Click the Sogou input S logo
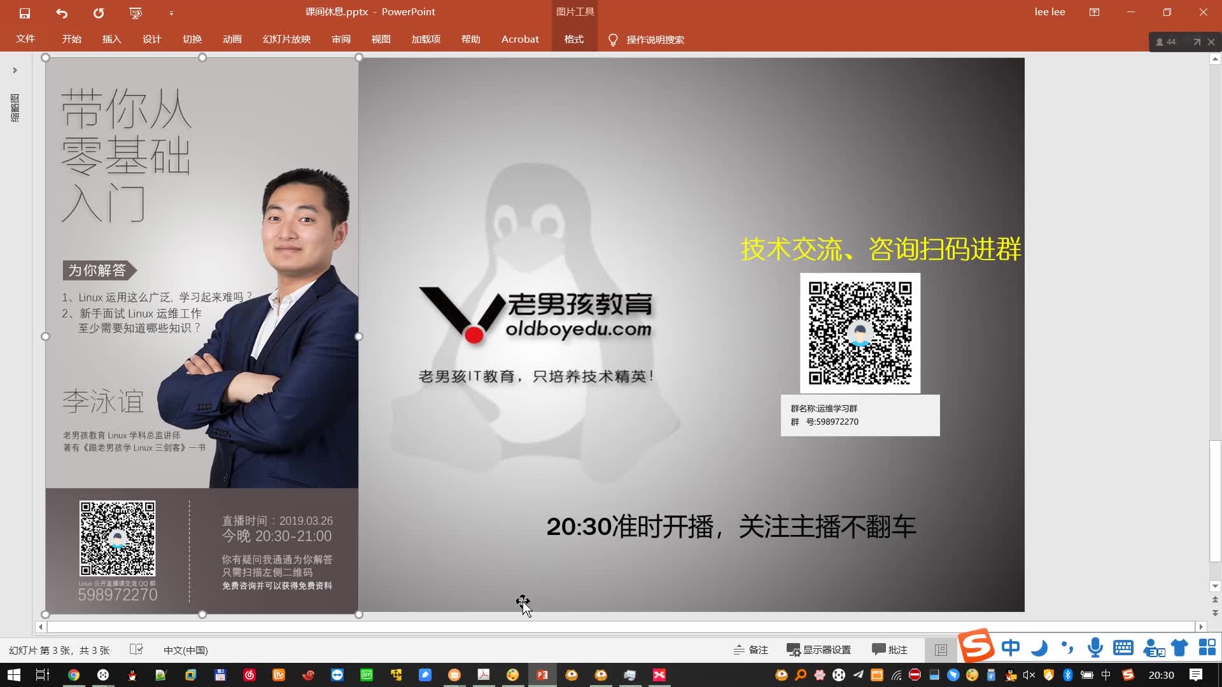 pyautogui.click(x=976, y=646)
